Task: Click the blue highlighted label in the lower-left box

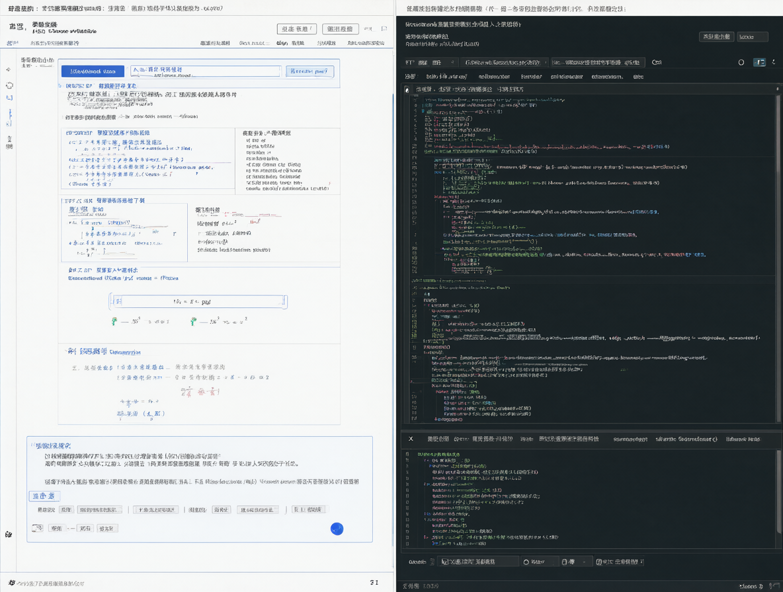Action: [x=44, y=496]
